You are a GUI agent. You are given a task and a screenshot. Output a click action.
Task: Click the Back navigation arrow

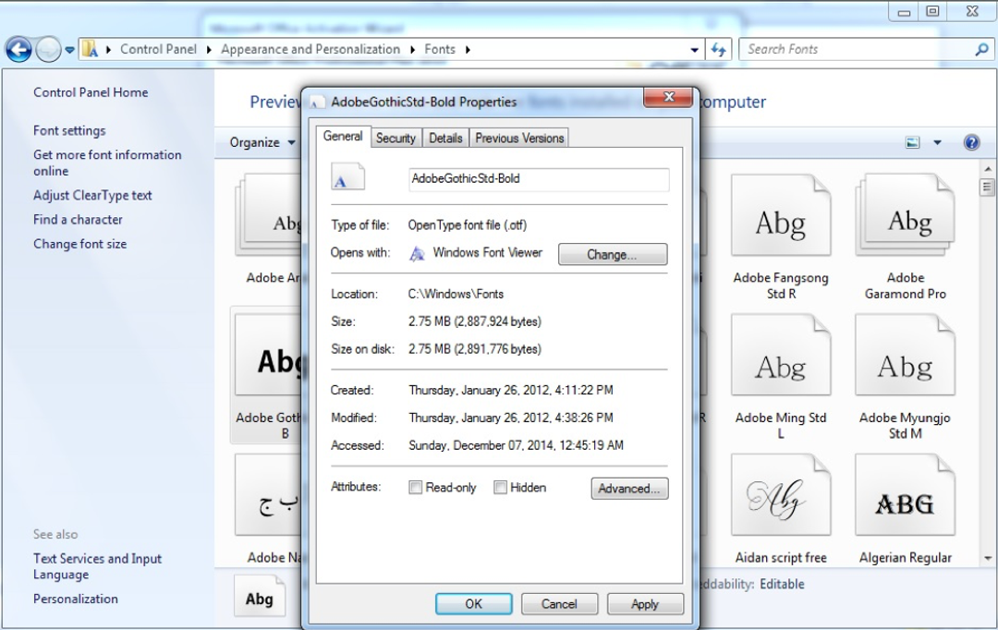tap(18, 49)
